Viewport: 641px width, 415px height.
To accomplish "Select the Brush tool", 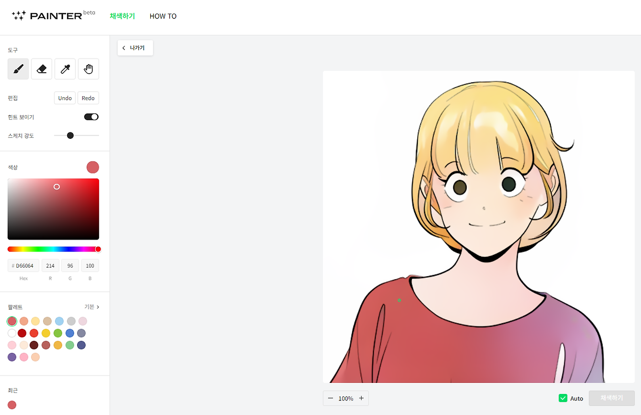I will pos(18,69).
